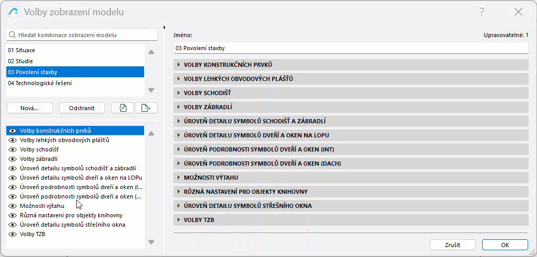
Task: Expand MOŽNOSTI VÝTAHU section
Action: [x=351, y=178]
